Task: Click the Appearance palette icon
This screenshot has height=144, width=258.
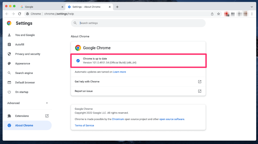Action: click(9, 64)
